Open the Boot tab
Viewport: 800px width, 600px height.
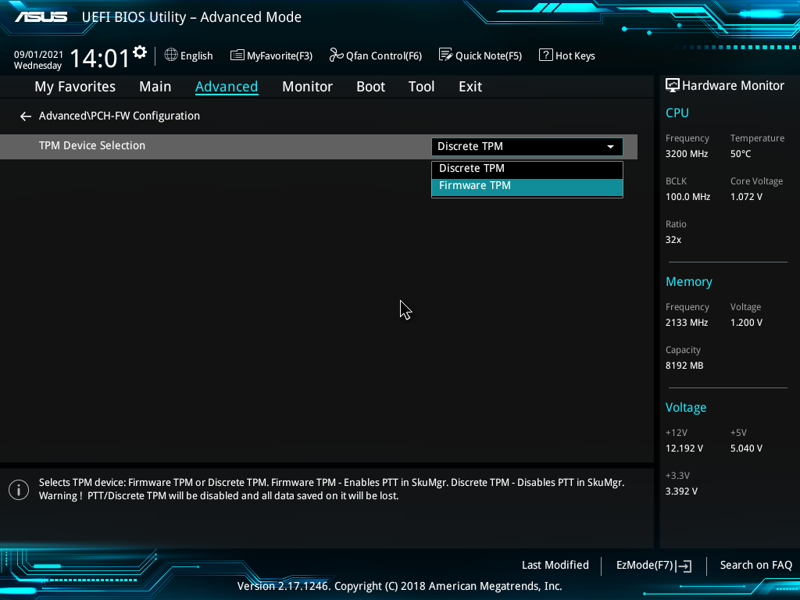(x=370, y=86)
